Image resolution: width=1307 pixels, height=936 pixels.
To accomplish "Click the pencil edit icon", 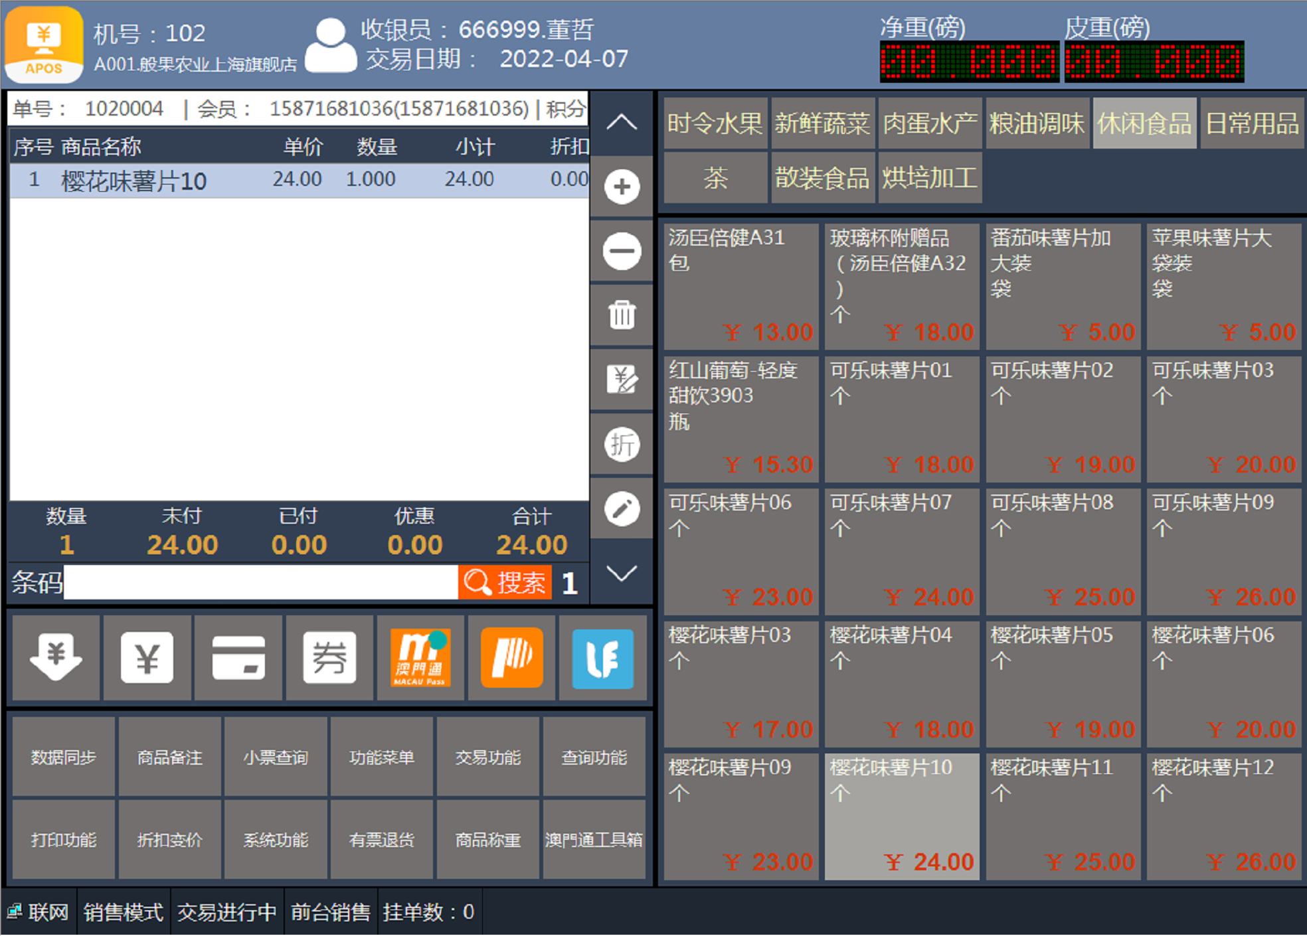I will coord(622,508).
